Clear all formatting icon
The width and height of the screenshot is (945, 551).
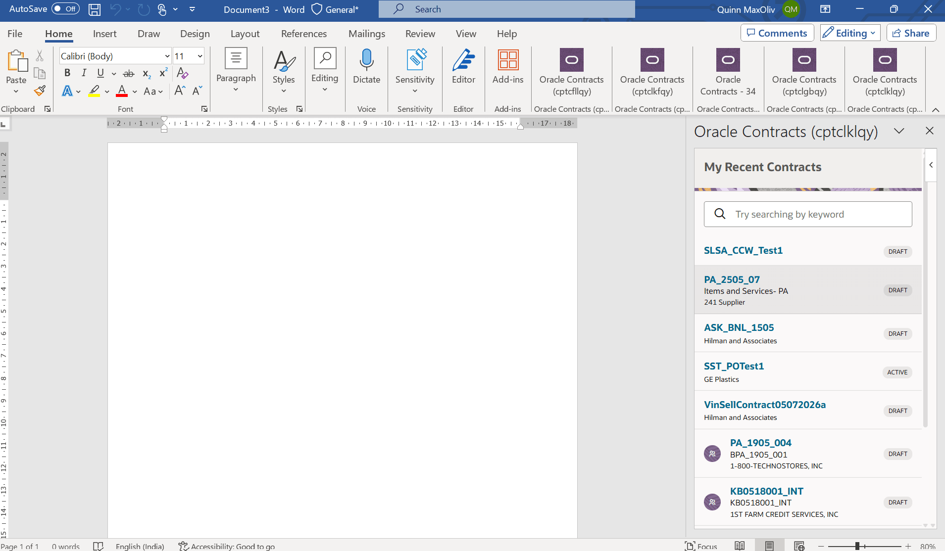pos(182,73)
